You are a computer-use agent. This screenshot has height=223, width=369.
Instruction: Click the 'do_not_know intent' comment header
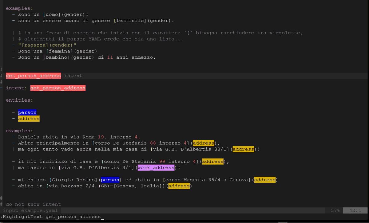pyautogui.click(x=33, y=204)
